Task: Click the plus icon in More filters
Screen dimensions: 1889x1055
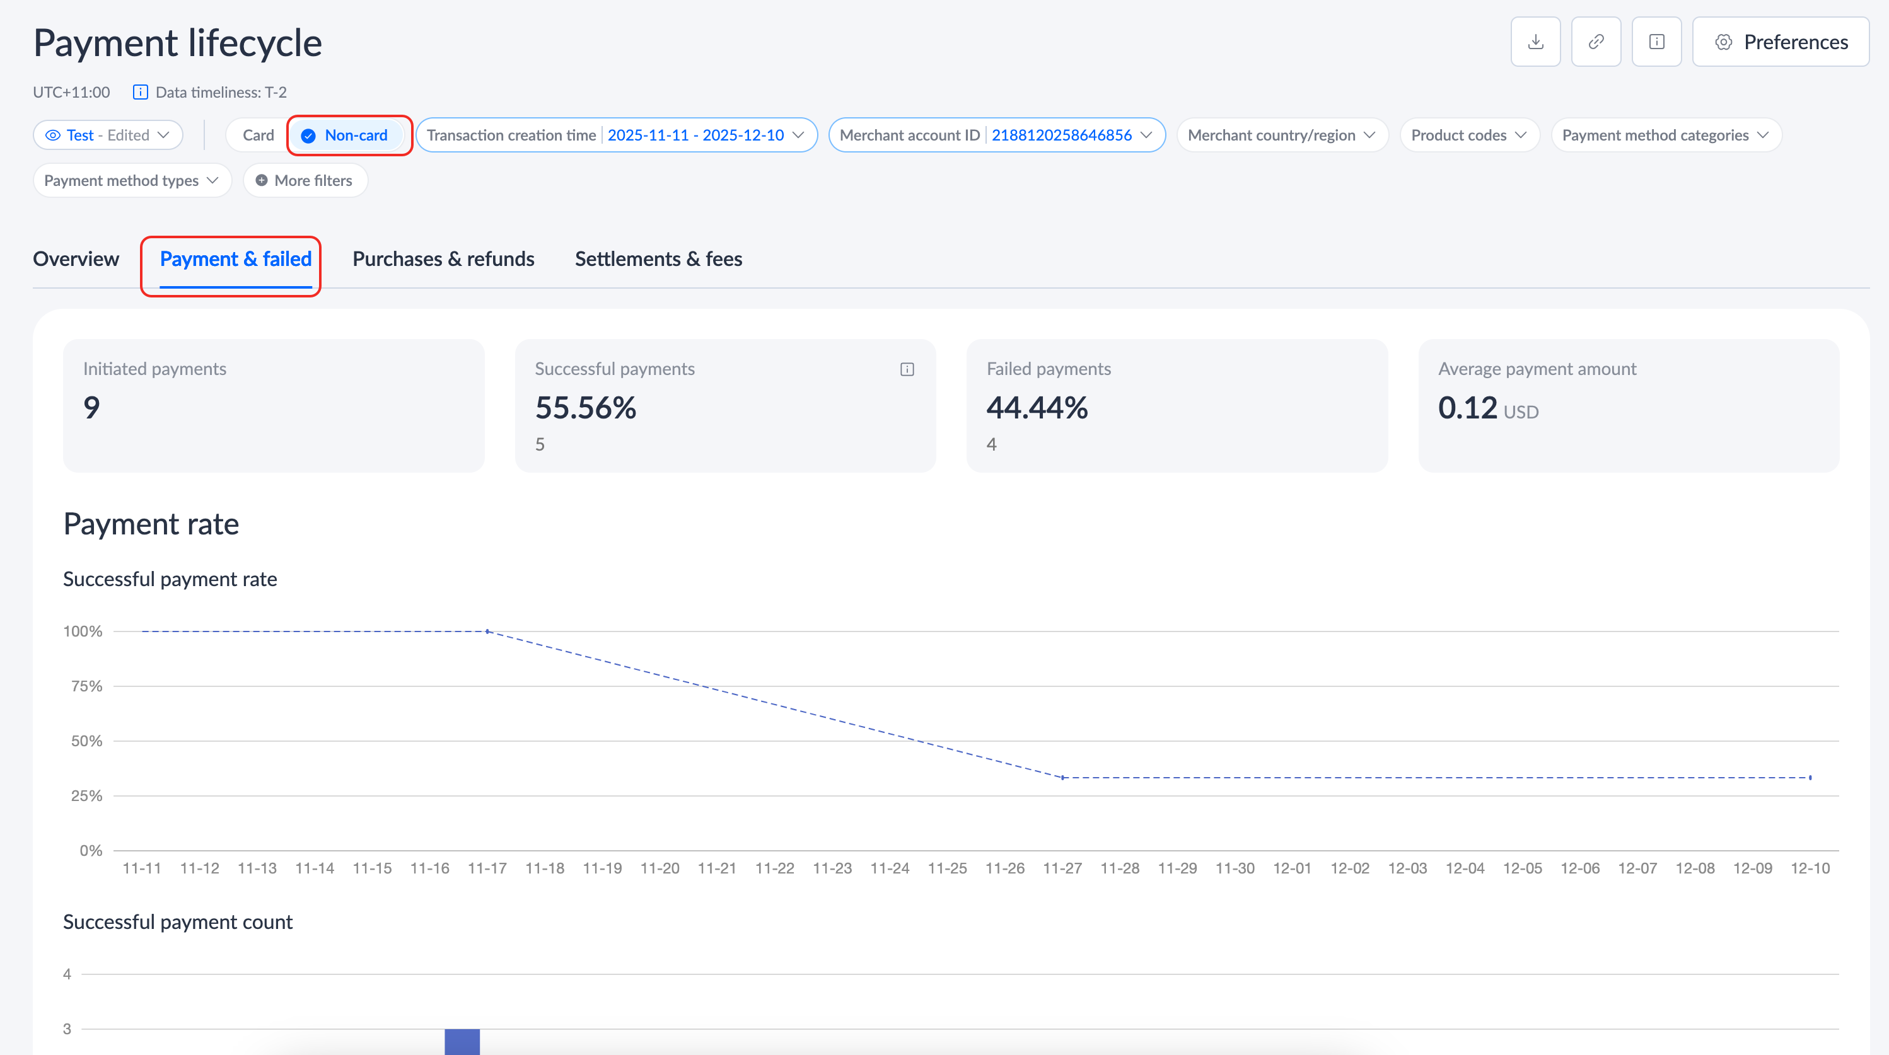Action: (261, 180)
